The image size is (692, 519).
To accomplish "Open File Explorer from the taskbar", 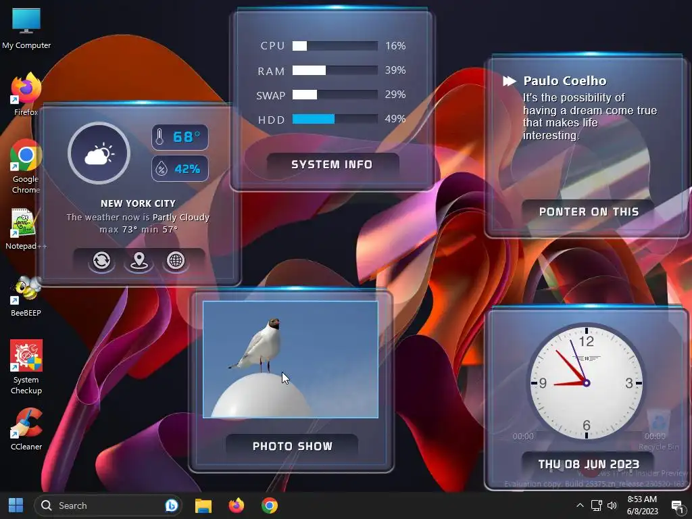I will (x=203, y=505).
